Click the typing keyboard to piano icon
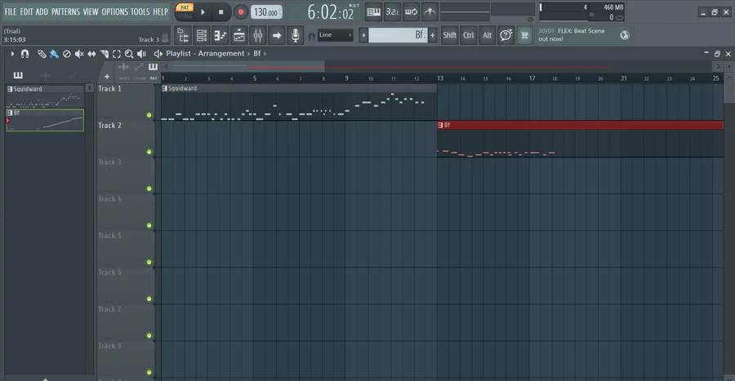Viewport: 735px width, 381px height. pyautogui.click(x=373, y=12)
